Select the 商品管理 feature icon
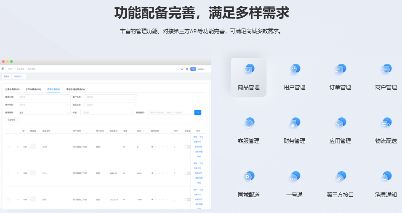402x213 pixels. (248, 69)
